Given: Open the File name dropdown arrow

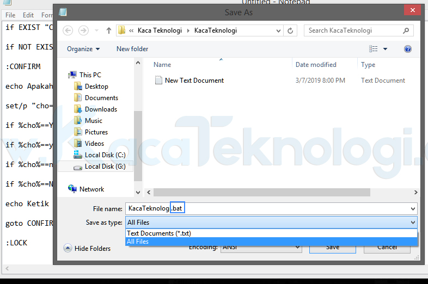Looking at the screenshot, I should pyautogui.click(x=413, y=209).
